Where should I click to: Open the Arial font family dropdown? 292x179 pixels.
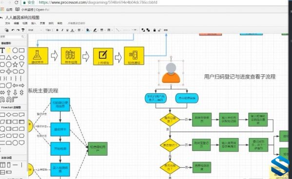coord(35,30)
